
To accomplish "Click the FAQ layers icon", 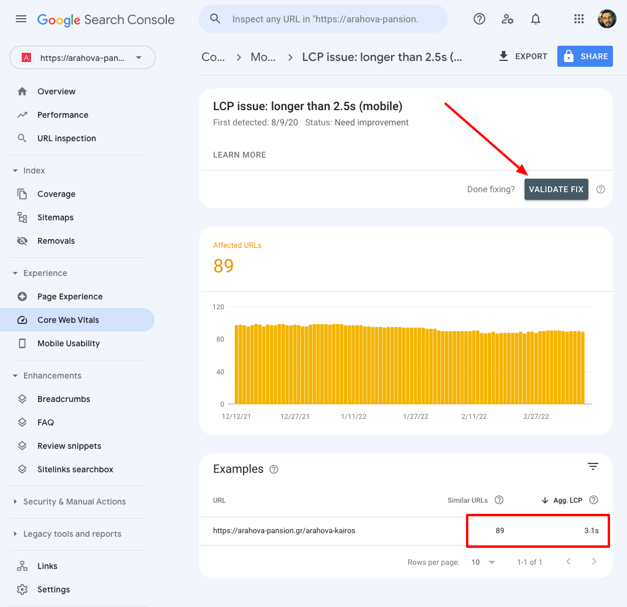I will click(22, 422).
